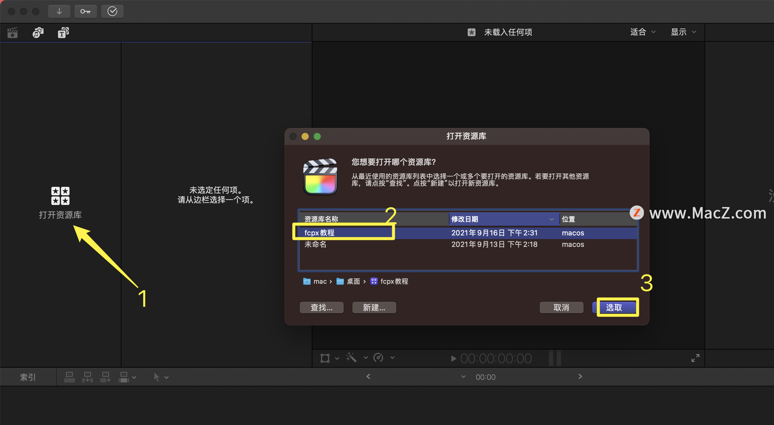Click the background tasks checkmark button

click(x=112, y=11)
